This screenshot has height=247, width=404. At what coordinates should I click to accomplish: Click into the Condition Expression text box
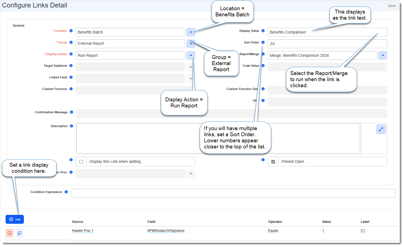(233, 193)
